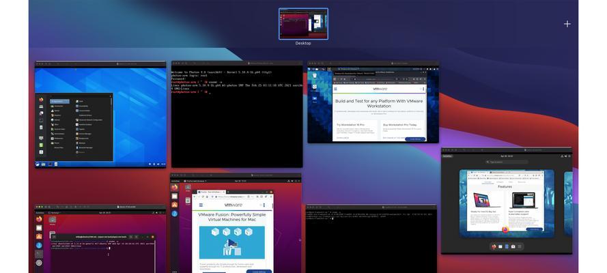Image resolution: width=607 pixels, height=273 pixels.
Task: Open the Firefox Web Browser app menu in the top bar
Action: pyautogui.click(x=195, y=181)
